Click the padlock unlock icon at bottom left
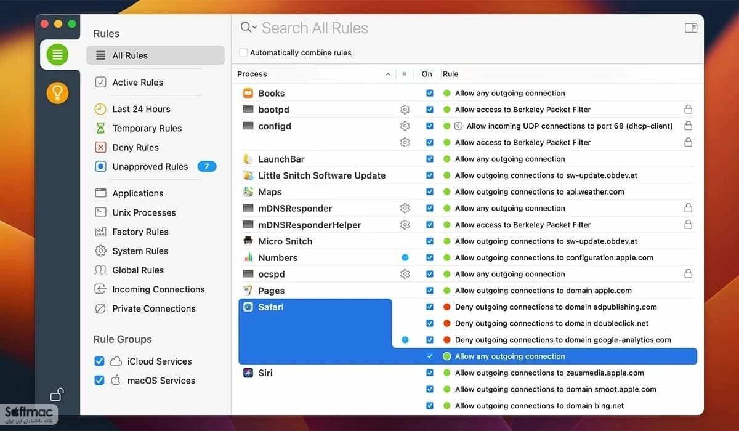This screenshot has height=431, width=739. [x=57, y=394]
